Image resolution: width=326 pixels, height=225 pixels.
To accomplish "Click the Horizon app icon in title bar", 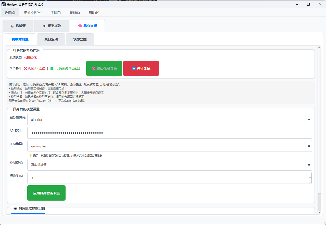I will 4,4.
